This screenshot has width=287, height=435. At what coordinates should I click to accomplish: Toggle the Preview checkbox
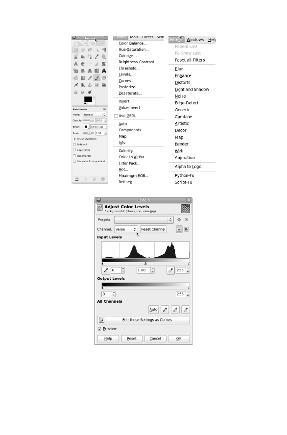click(x=99, y=329)
